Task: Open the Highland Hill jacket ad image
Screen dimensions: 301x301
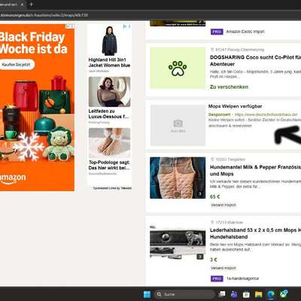Action: click(109, 41)
